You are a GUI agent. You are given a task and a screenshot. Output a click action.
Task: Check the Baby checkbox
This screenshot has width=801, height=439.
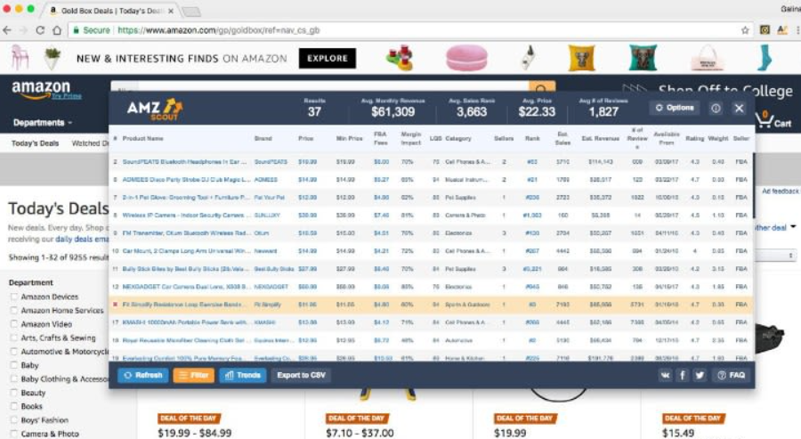point(13,365)
